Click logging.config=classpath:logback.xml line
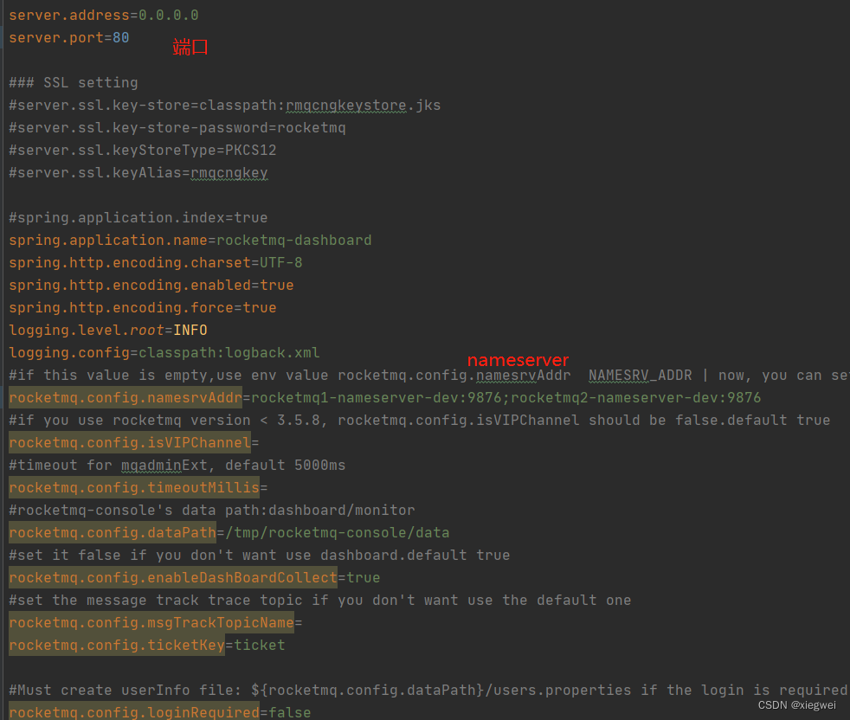850x720 pixels. pyautogui.click(x=164, y=353)
